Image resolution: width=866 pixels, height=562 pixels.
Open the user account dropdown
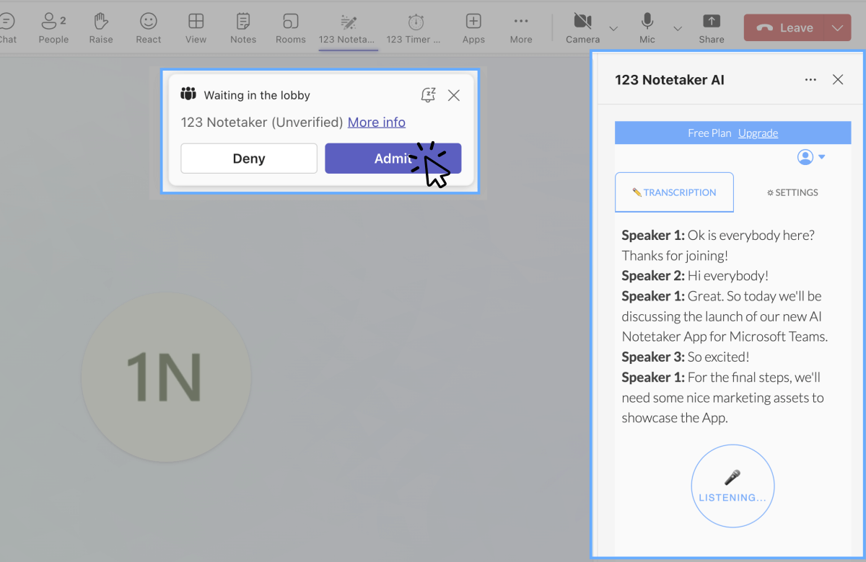coord(811,157)
